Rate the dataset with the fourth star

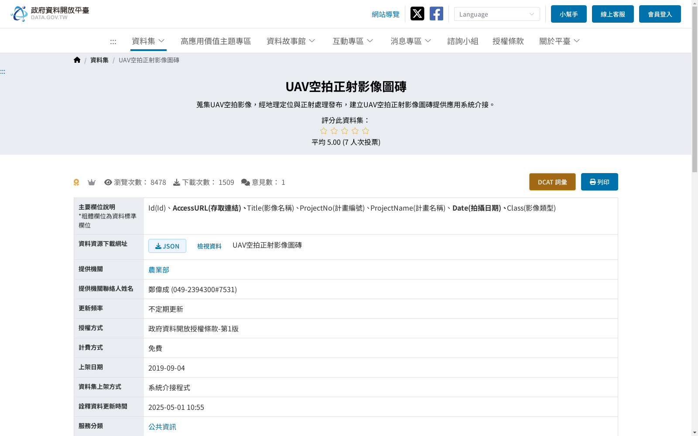(x=355, y=131)
